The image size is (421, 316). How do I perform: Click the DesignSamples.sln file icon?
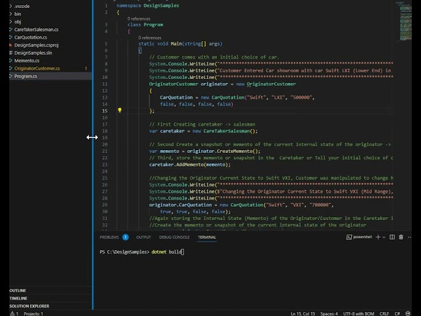tap(11, 53)
